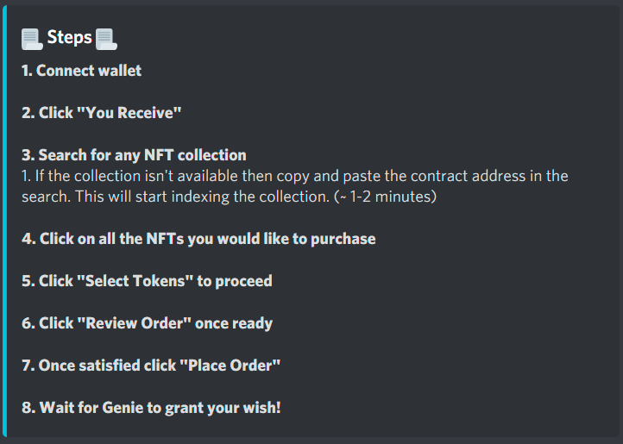623x444 pixels.
Task: Click the quoted "Place Order" text
Action: click(x=230, y=366)
